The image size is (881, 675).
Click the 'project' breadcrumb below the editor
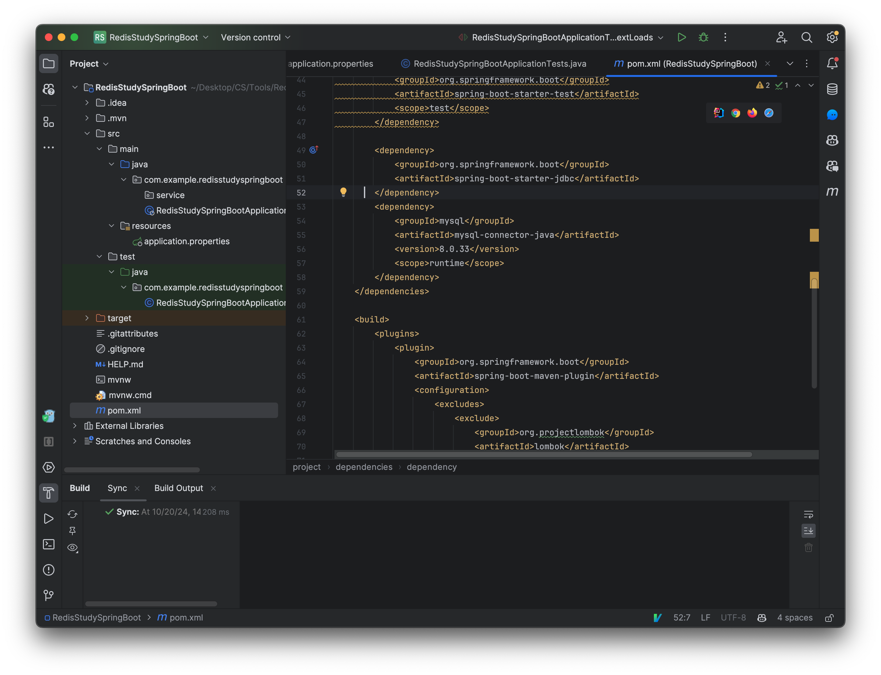coord(306,467)
